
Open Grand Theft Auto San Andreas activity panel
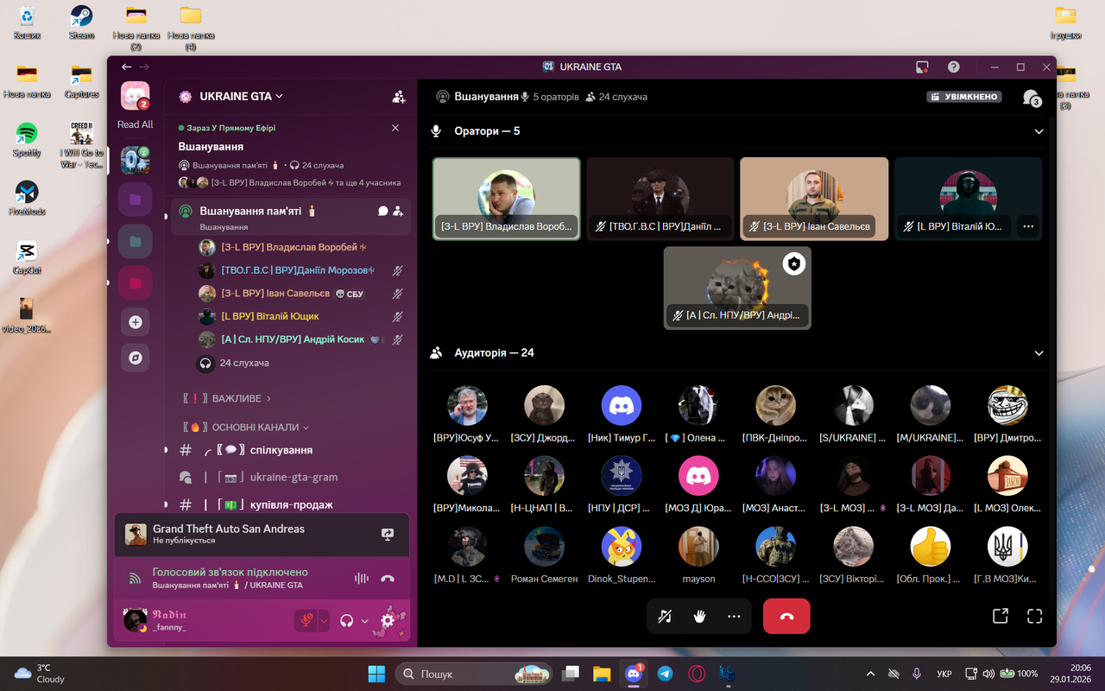(x=262, y=535)
